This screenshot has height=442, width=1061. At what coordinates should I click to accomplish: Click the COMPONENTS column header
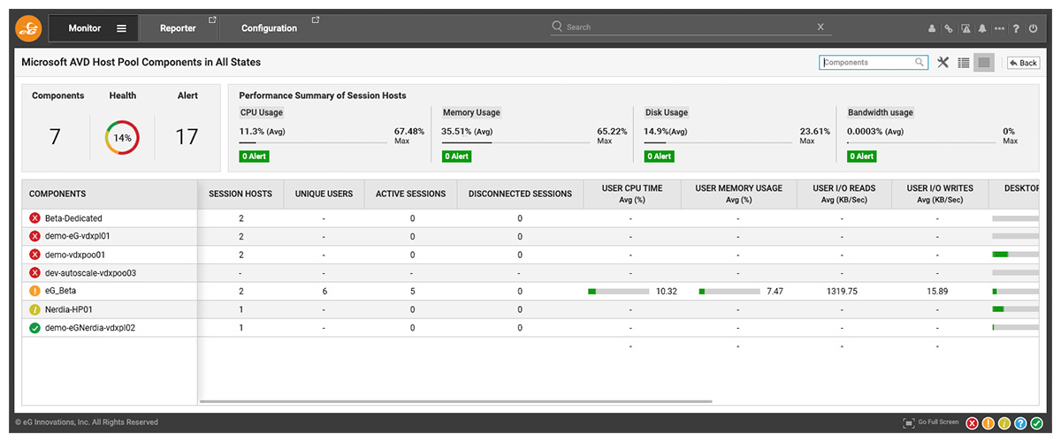tap(110, 194)
